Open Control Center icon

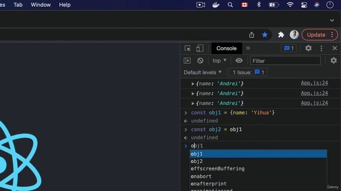[x=304, y=5]
